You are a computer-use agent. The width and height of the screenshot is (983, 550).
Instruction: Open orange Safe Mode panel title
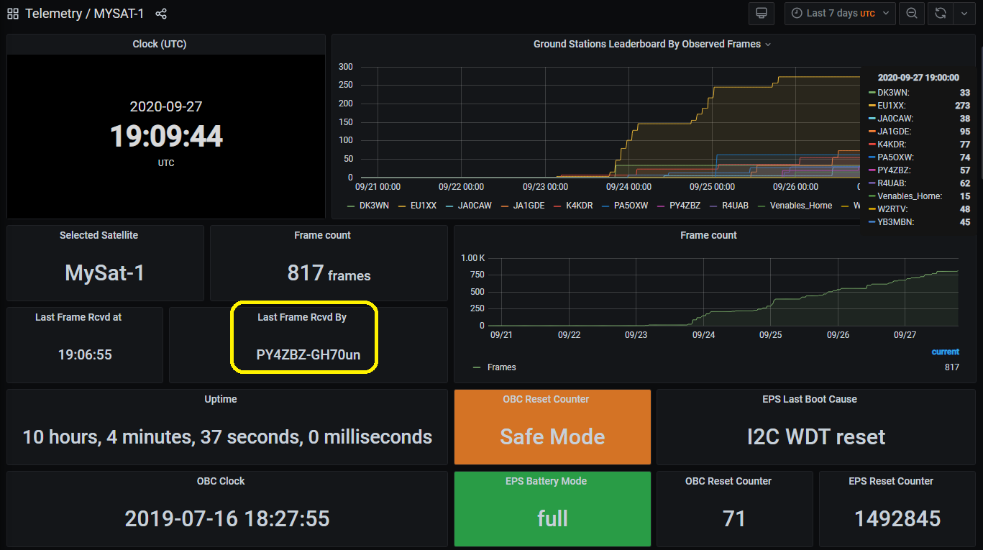(546, 399)
